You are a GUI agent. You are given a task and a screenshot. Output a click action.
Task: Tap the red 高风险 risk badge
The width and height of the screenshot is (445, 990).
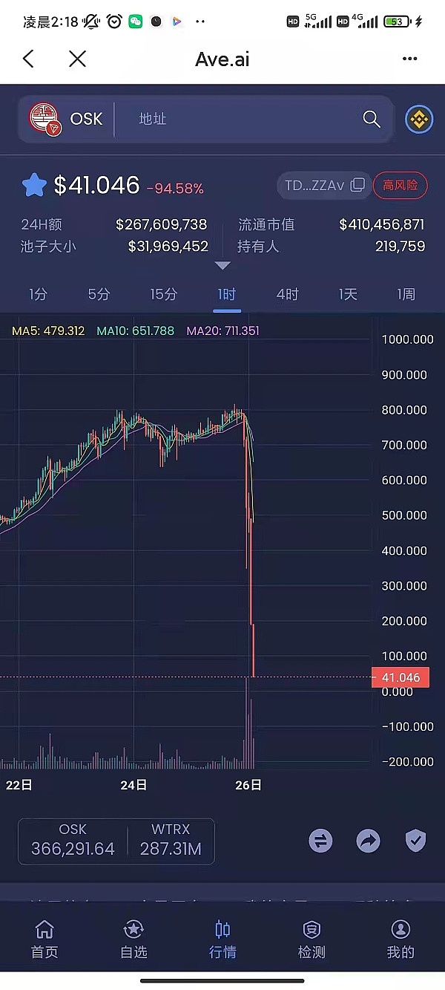click(400, 185)
